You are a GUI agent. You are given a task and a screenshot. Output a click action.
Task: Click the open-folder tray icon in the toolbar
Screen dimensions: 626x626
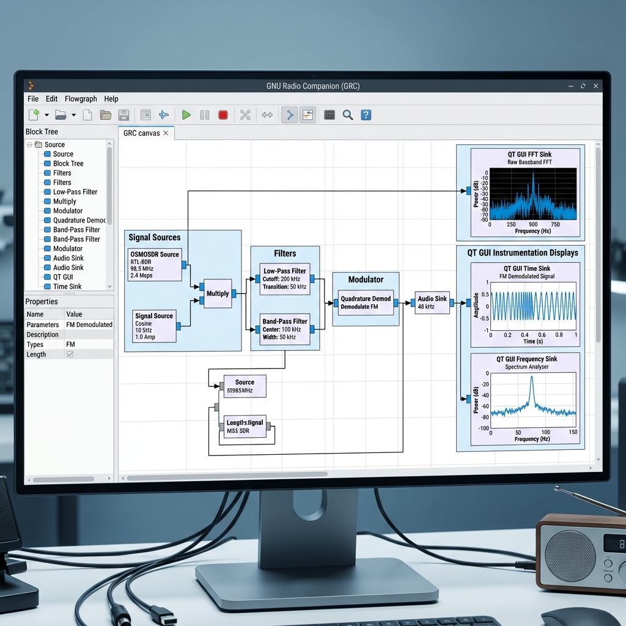click(61, 115)
